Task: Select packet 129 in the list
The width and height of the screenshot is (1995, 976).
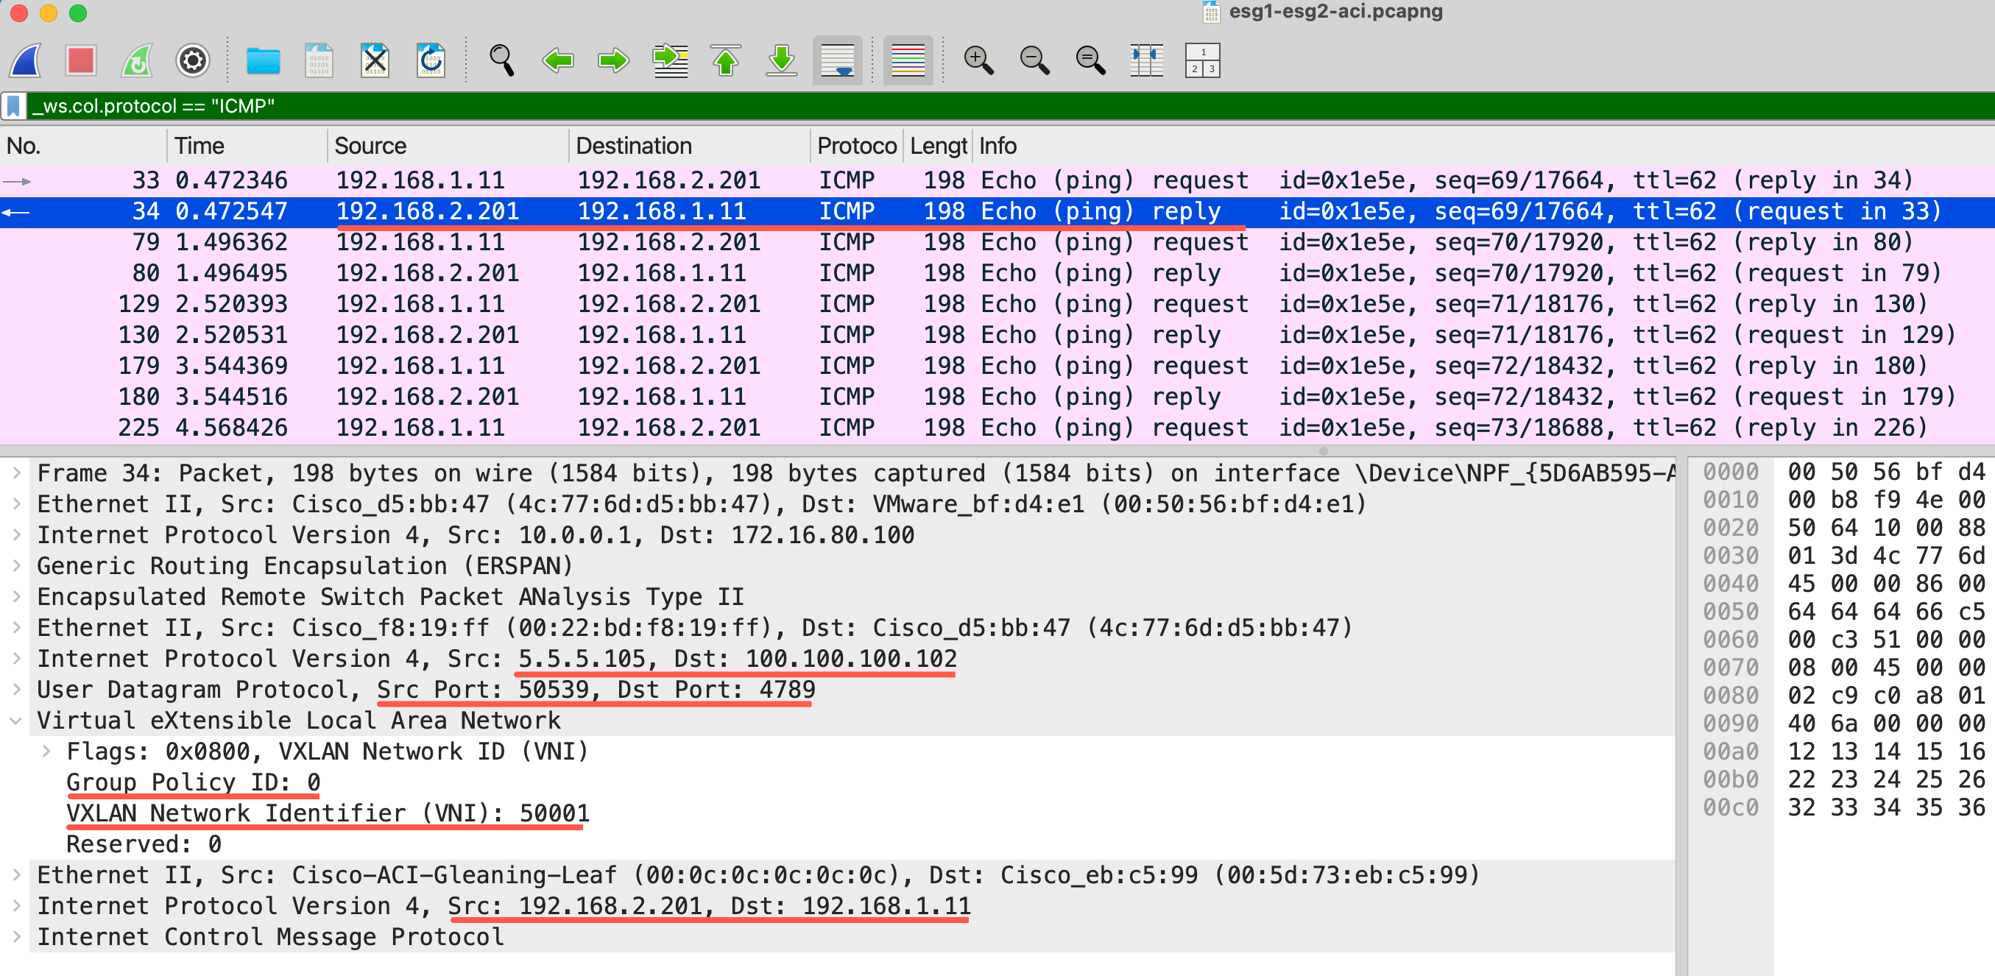Action: 997,305
